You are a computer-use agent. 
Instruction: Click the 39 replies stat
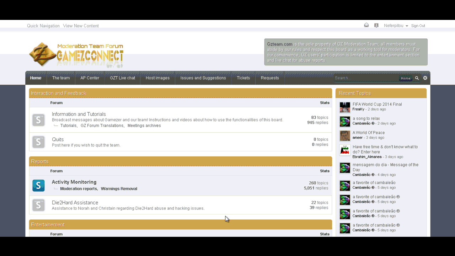pos(319,208)
